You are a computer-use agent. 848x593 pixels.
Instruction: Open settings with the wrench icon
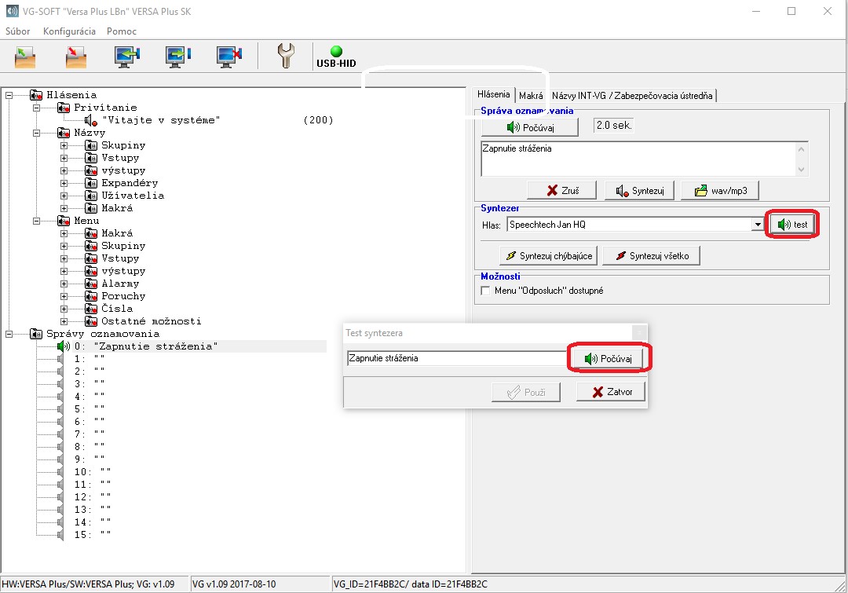(x=286, y=57)
